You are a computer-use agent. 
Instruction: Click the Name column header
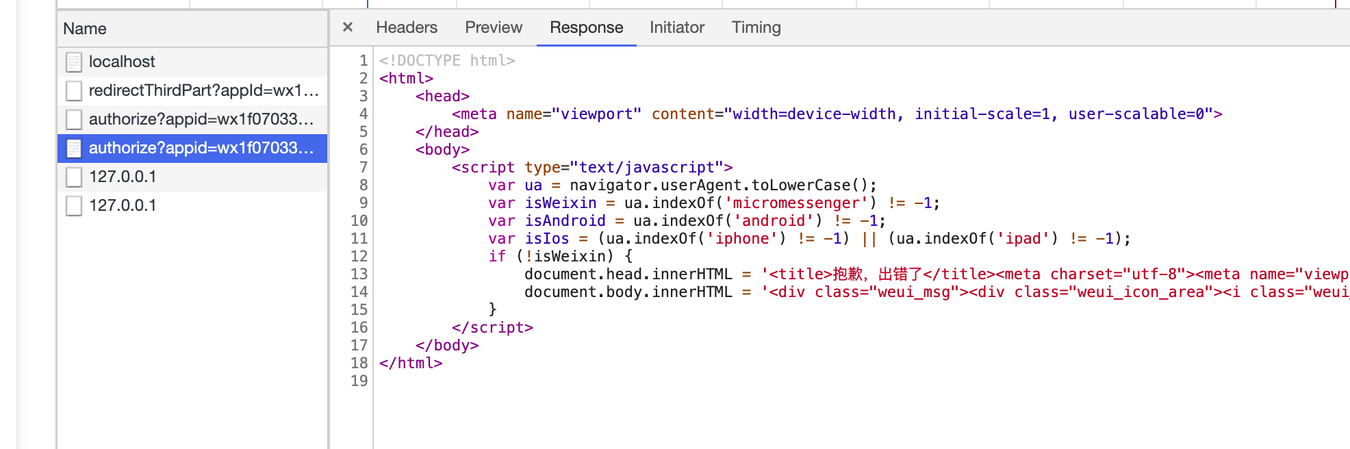(192, 29)
